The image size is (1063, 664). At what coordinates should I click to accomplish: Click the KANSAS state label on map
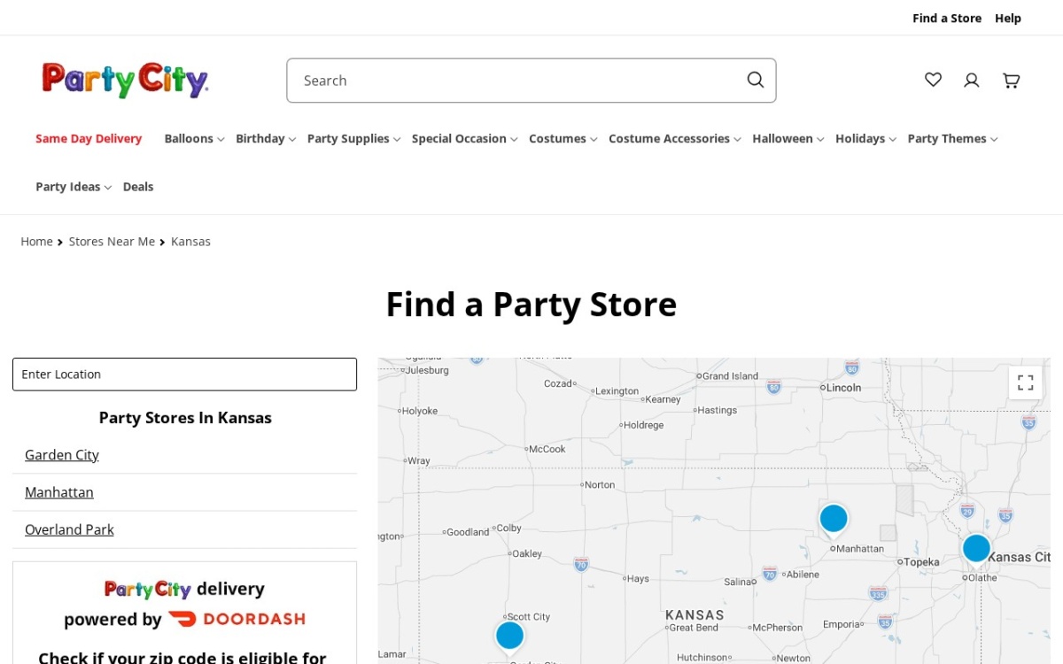pos(695,614)
